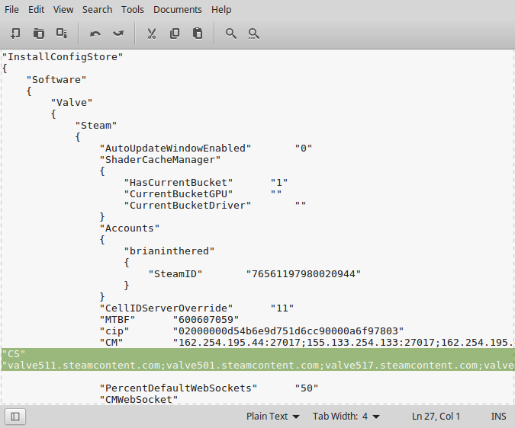
Task: Click the "cip" key
Action: coord(114,331)
